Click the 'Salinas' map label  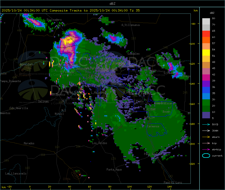pos(43,101)
